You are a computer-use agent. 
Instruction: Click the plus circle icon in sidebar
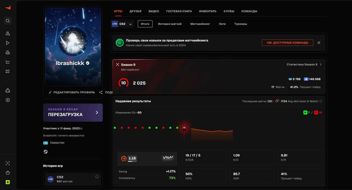point(8,100)
